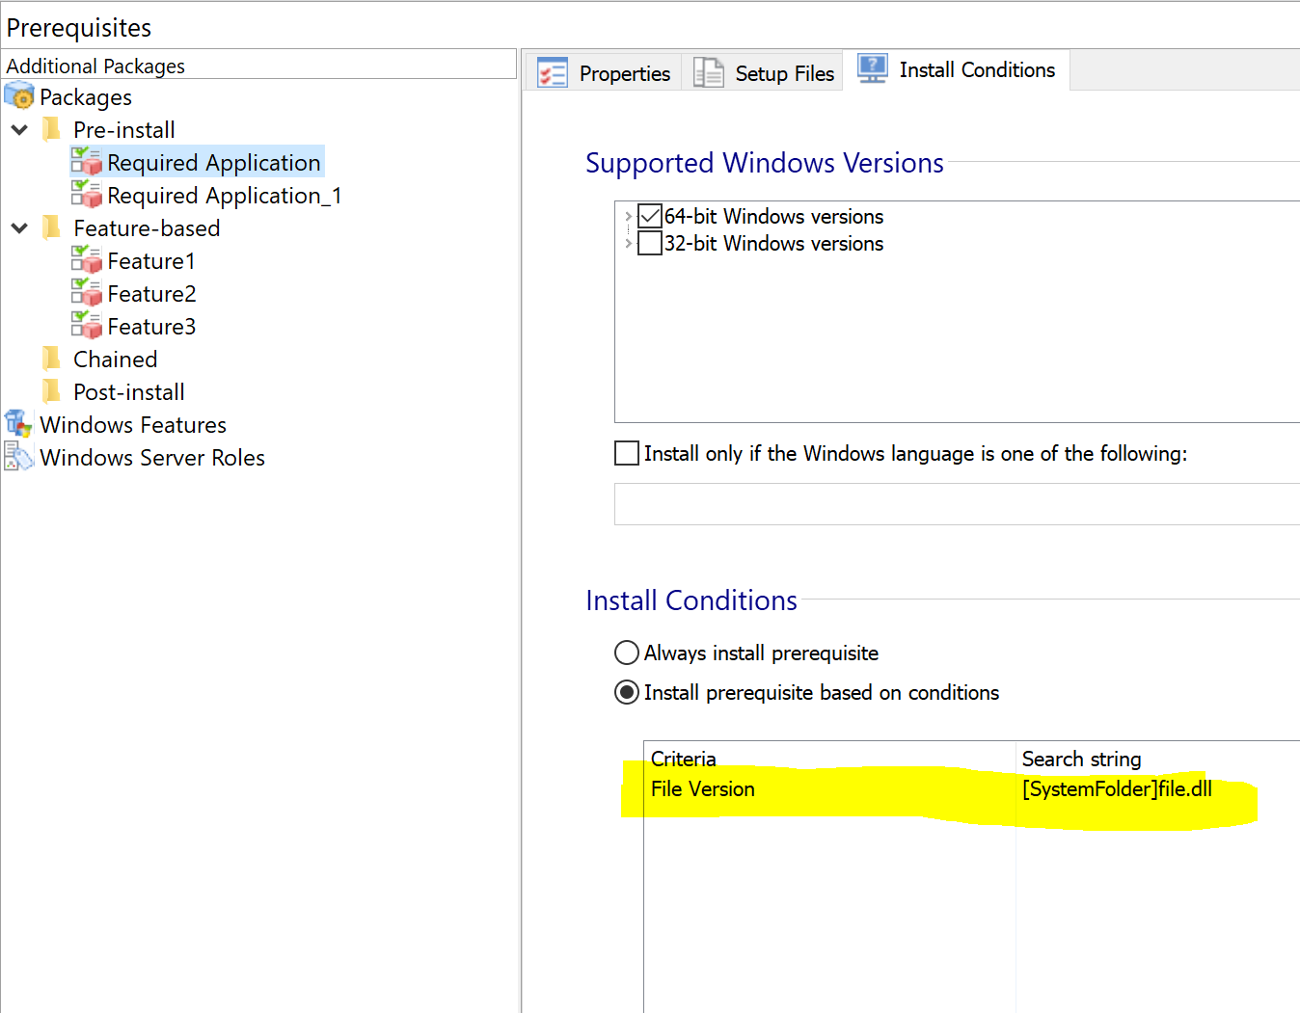Click the Windows Server Roles icon

(x=19, y=457)
